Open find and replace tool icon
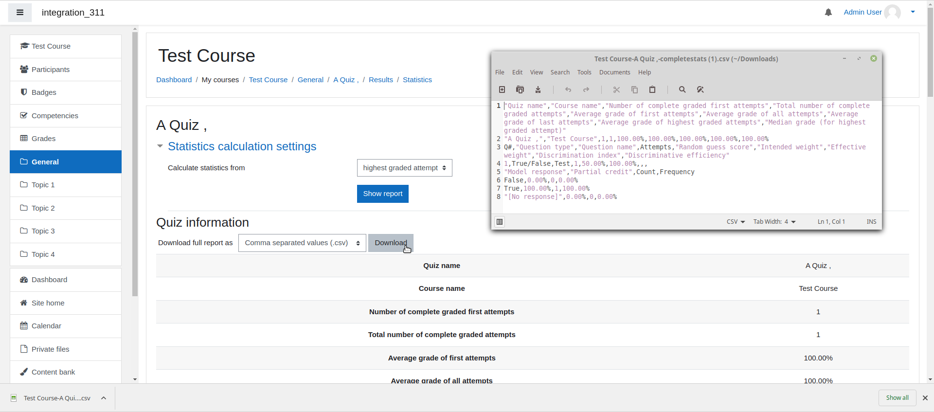The width and height of the screenshot is (934, 412). (700, 90)
